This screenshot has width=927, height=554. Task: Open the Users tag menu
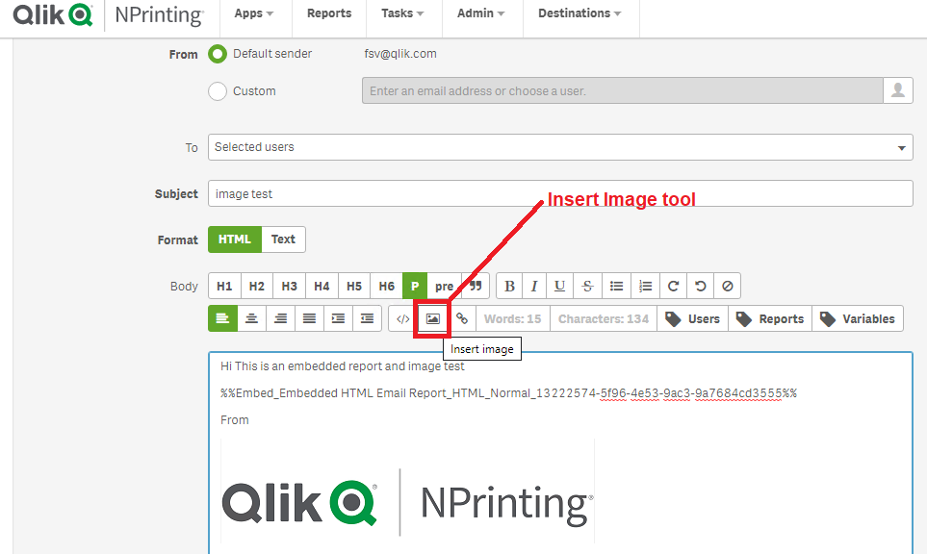[x=692, y=318]
